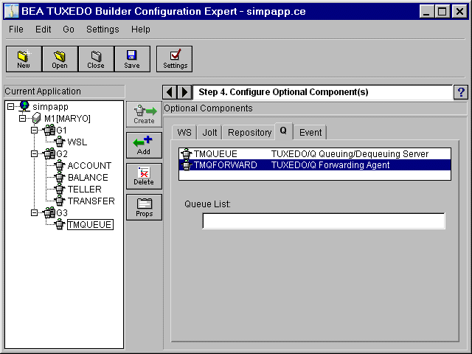The width and height of the screenshot is (472, 354).
Task: Click the New toolbar button
Action: pyautogui.click(x=24, y=59)
